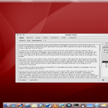Open the Calendar tab
The height and width of the screenshot is (108, 108).
(x=72, y=38)
